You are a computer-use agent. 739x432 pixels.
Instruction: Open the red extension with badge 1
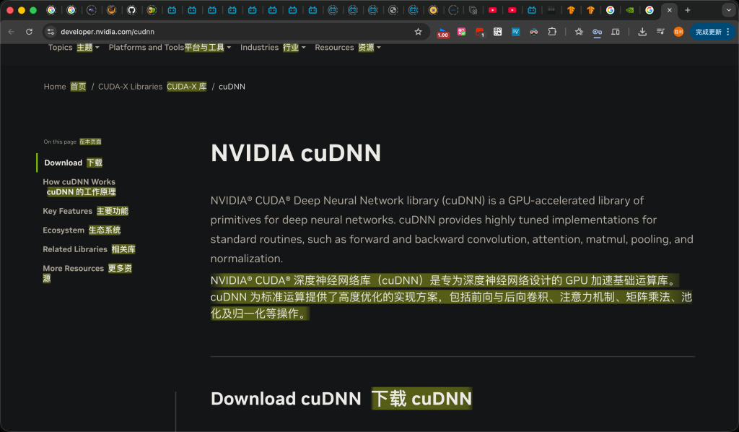click(x=479, y=32)
